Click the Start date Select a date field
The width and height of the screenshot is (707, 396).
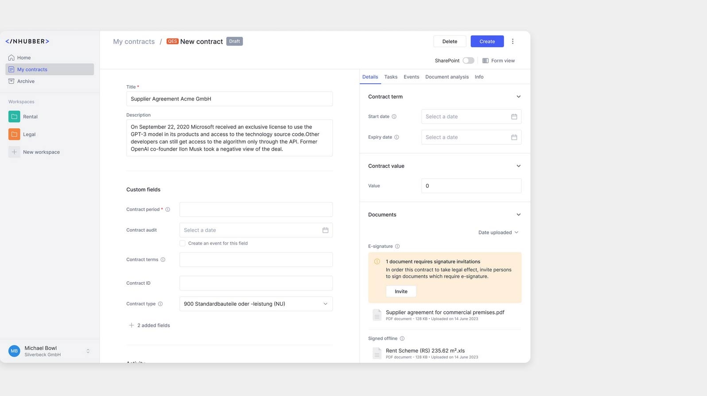(471, 116)
